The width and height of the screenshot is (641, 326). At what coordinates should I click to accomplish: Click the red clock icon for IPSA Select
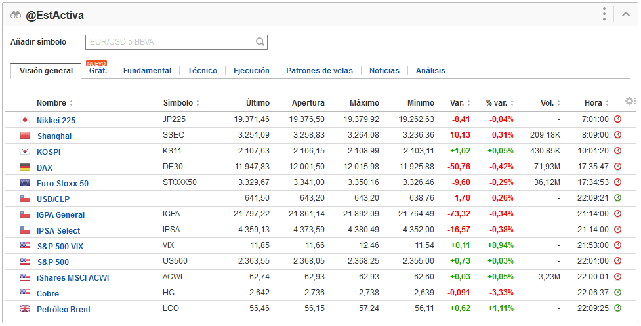pyautogui.click(x=617, y=229)
